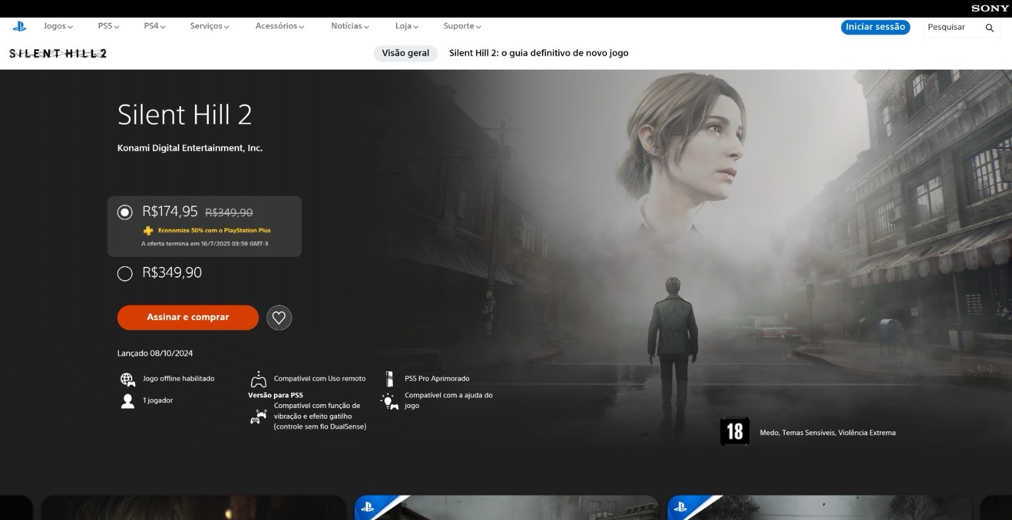Click the Silent Hill 2 logo

tap(58, 54)
